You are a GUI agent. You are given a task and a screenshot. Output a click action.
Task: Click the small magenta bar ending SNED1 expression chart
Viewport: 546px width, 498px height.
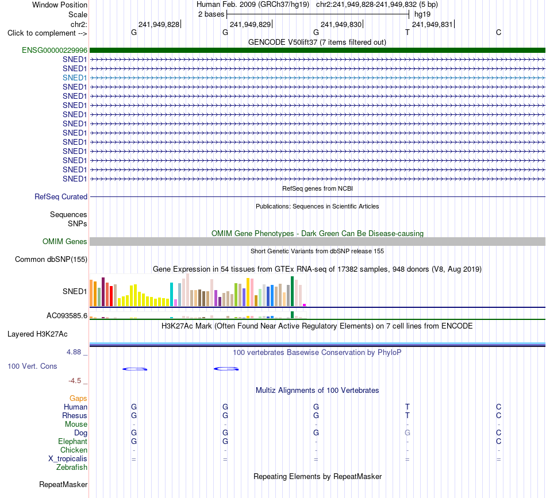tap(305, 305)
